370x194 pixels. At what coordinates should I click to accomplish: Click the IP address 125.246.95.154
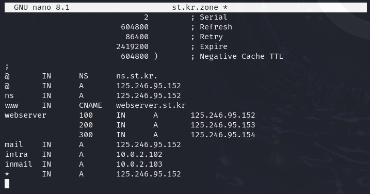(x=223, y=135)
